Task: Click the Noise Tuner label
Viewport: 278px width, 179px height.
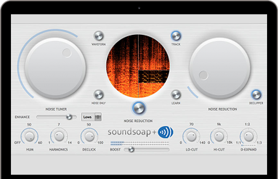Action: pyautogui.click(x=56, y=109)
